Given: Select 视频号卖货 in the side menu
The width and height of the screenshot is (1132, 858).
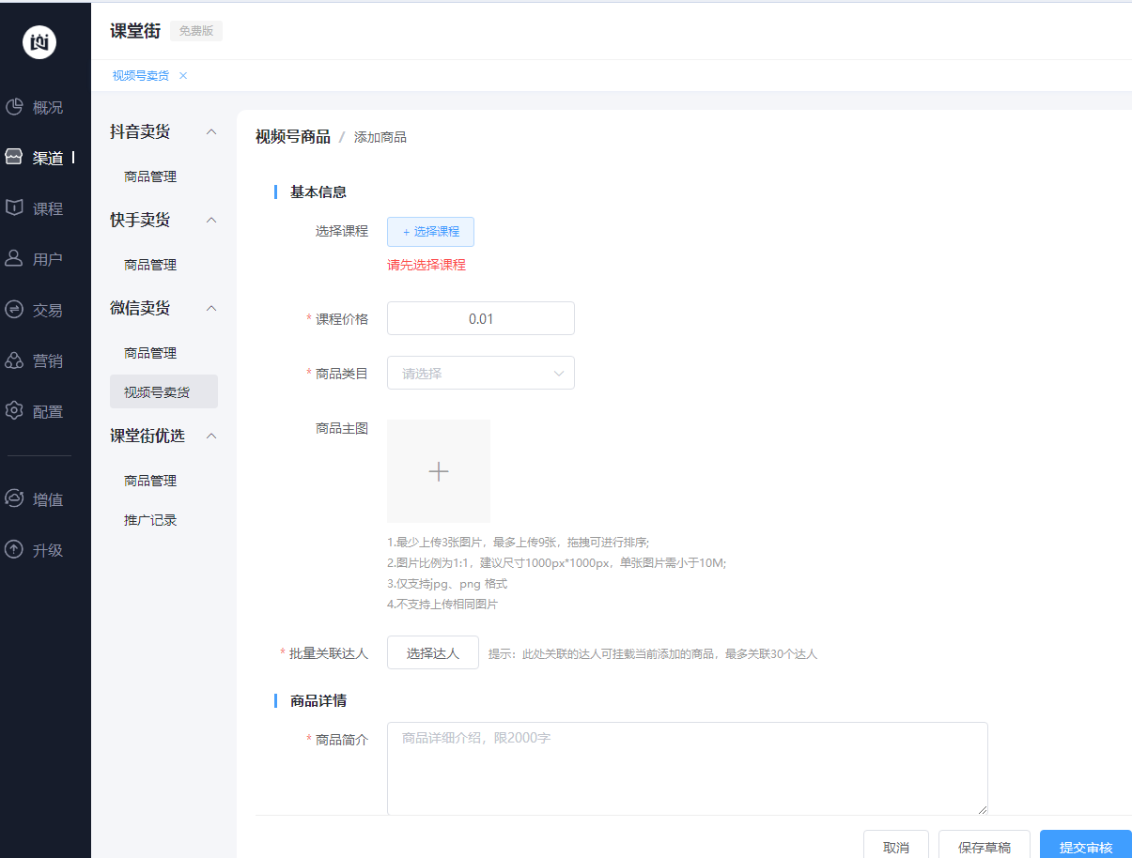Looking at the screenshot, I should coord(163,392).
